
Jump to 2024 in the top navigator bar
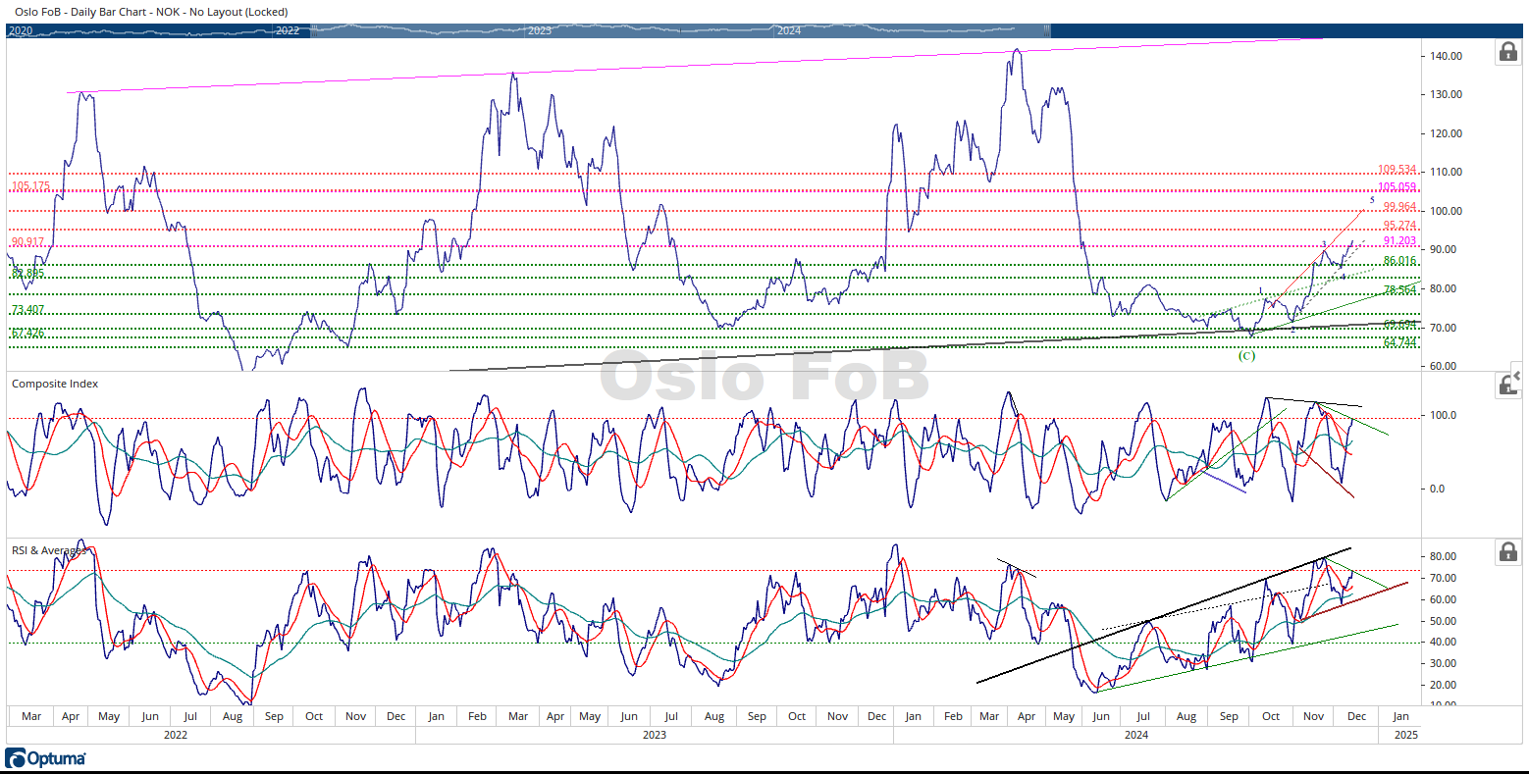click(x=789, y=30)
